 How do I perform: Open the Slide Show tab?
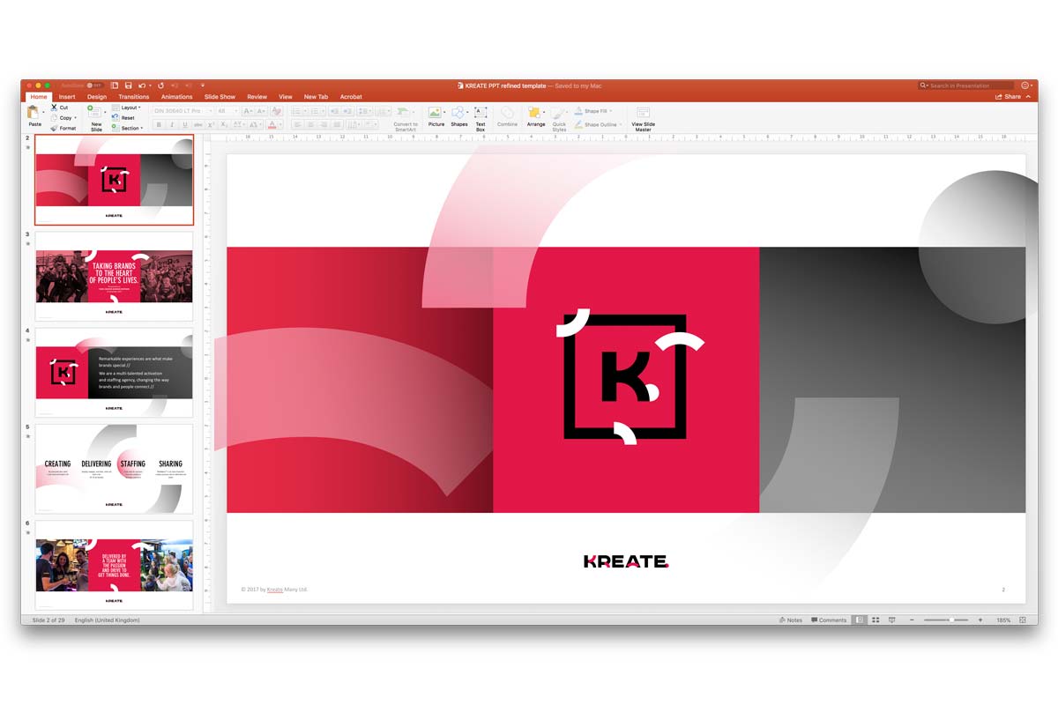220,97
